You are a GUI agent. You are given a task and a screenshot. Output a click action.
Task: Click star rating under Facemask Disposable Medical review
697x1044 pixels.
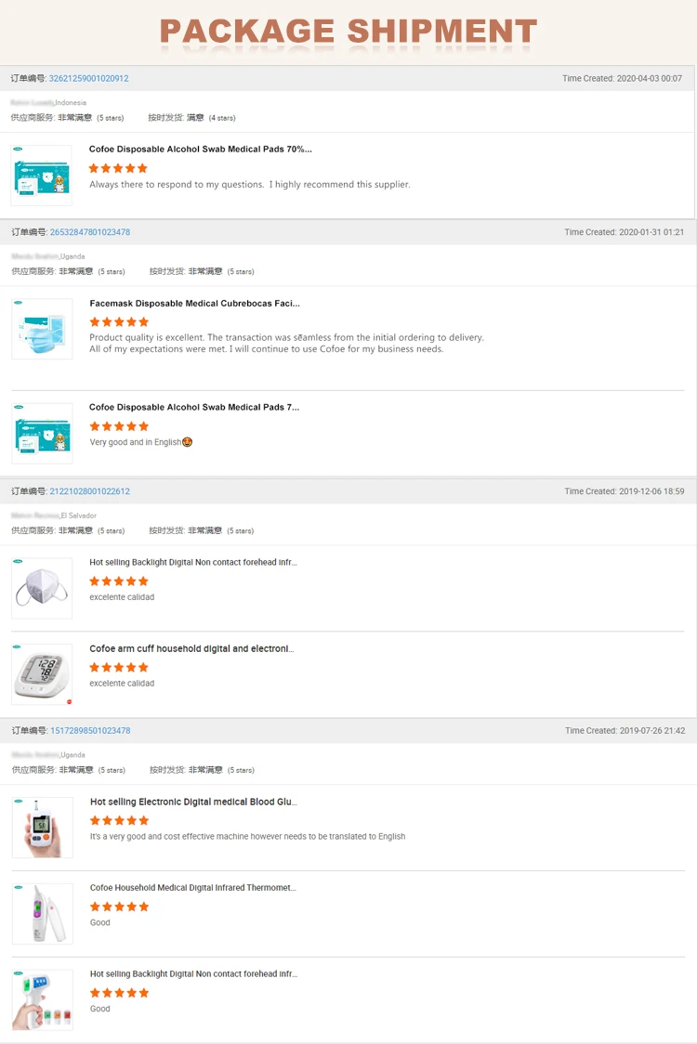click(119, 322)
